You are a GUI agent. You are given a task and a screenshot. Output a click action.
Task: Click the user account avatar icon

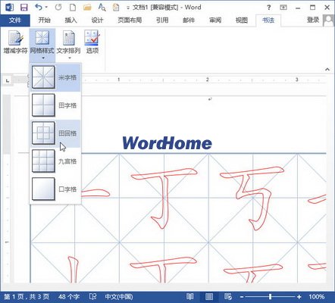(x=328, y=20)
